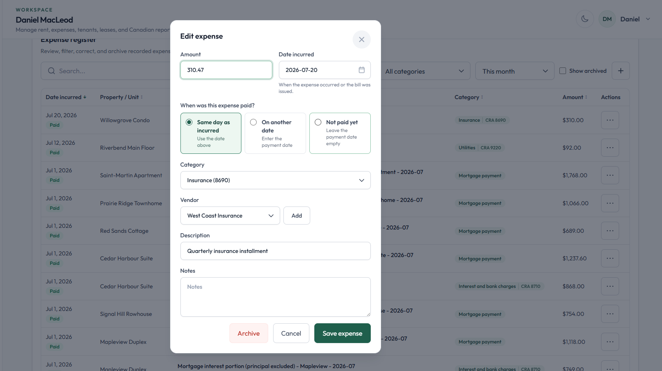The image size is (662, 371).
Task: Click the Utilities CRA 9220 category tag
Action: [x=480, y=148]
